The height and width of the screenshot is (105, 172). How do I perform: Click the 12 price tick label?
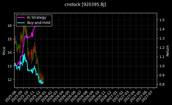(x=10, y=80)
